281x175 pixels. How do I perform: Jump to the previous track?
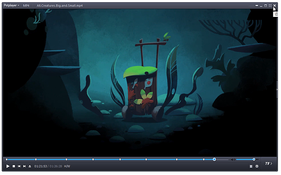19,166
